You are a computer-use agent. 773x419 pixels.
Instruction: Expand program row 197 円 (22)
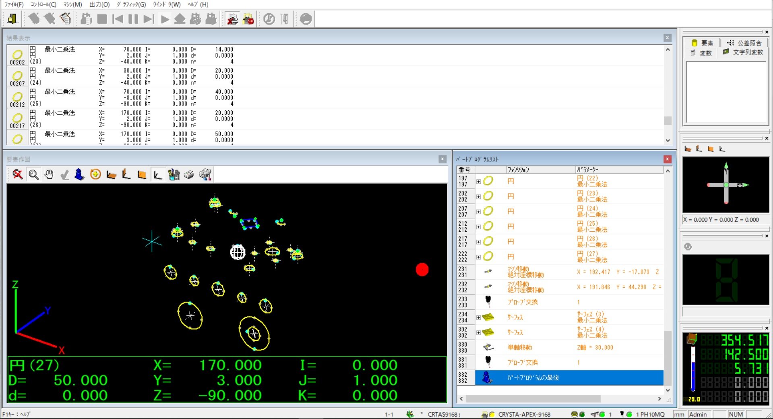click(479, 182)
